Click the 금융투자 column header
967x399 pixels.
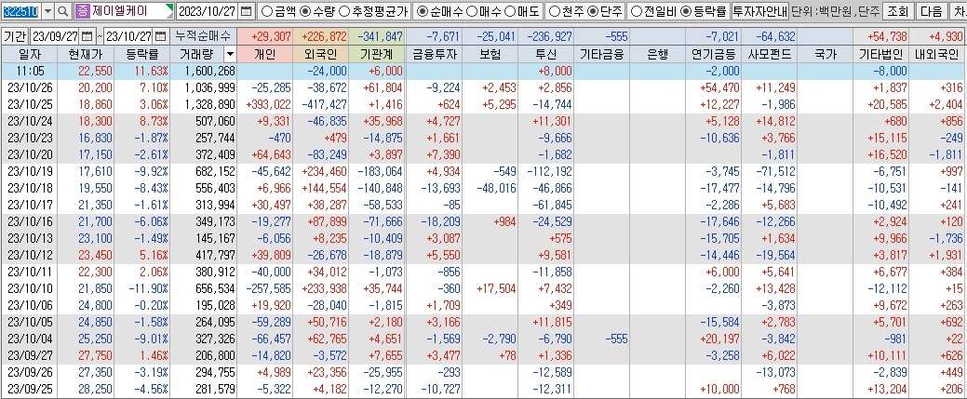(434, 54)
